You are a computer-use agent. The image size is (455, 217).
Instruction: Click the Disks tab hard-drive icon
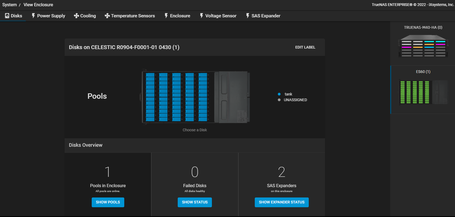[7, 16]
